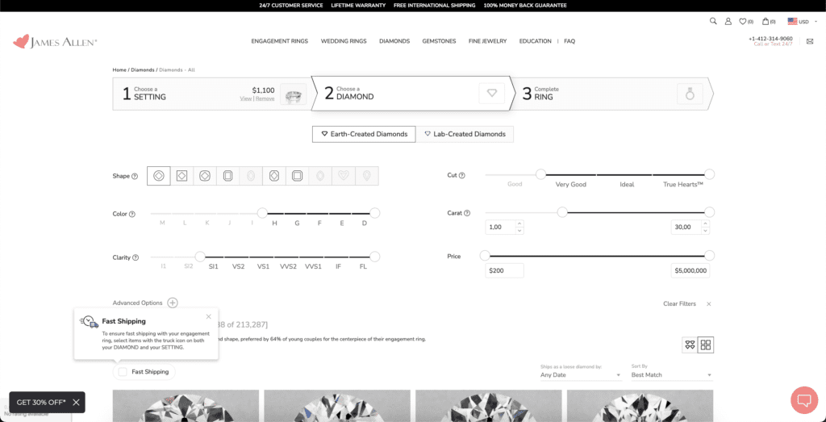This screenshot has height=422, width=826.
Task: Open the live chat bubble
Action: (804, 400)
